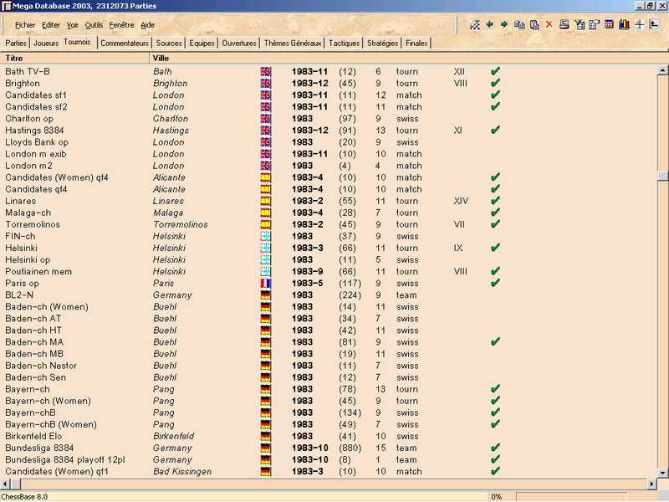Click the last toolbar icon with black up-left arrow
Image resolution: width=669 pixels, height=502 pixels.
[654, 25]
